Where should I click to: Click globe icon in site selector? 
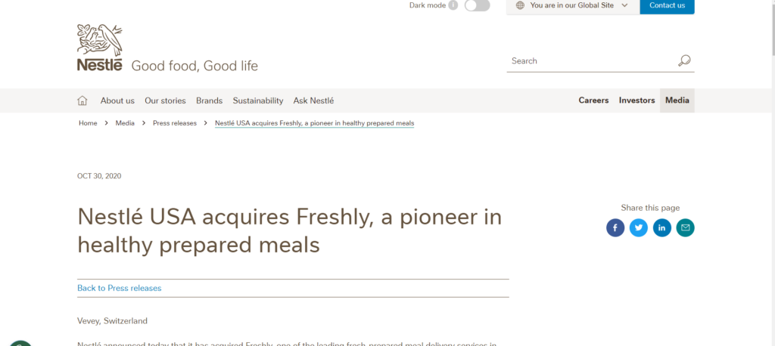pos(520,5)
